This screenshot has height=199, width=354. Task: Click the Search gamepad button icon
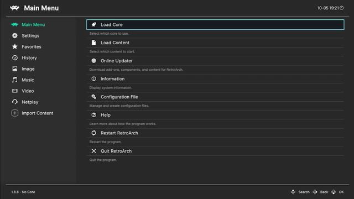[x=293, y=192]
